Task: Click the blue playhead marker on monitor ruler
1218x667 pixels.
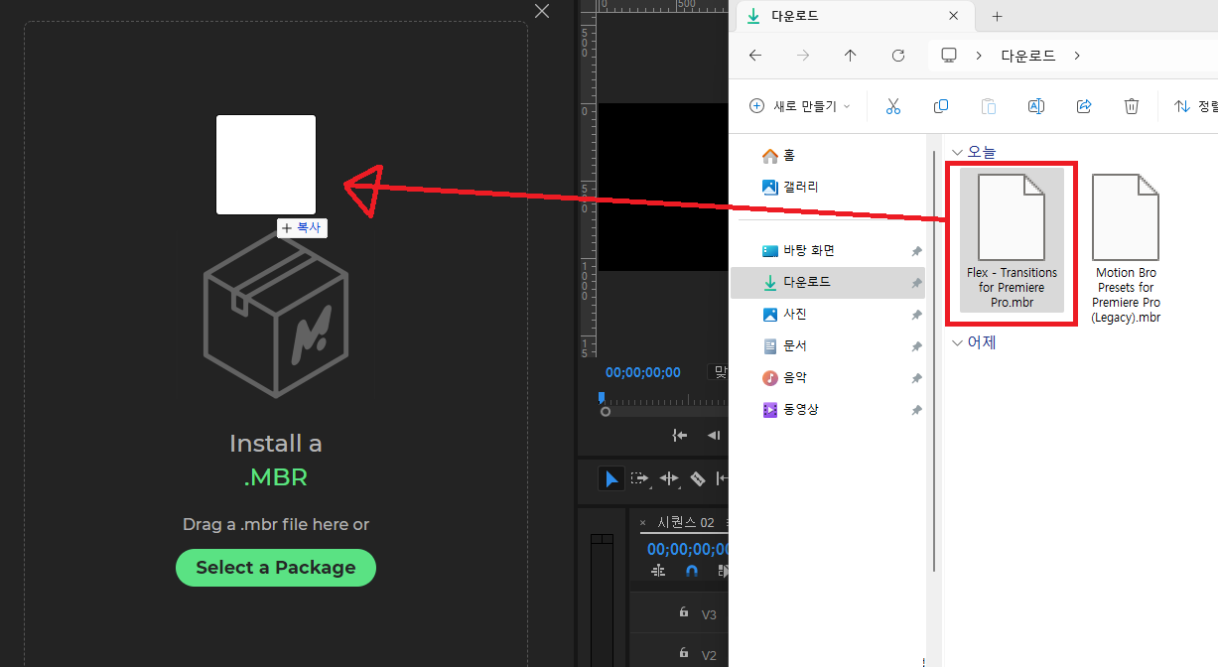Action: tap(601, 397)
